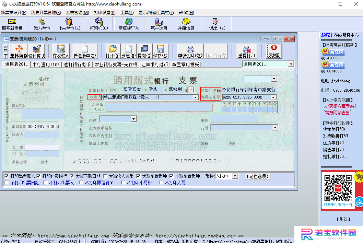Create a new cheque with 新建(N)

pyautogui.click(x=128, y=51)
